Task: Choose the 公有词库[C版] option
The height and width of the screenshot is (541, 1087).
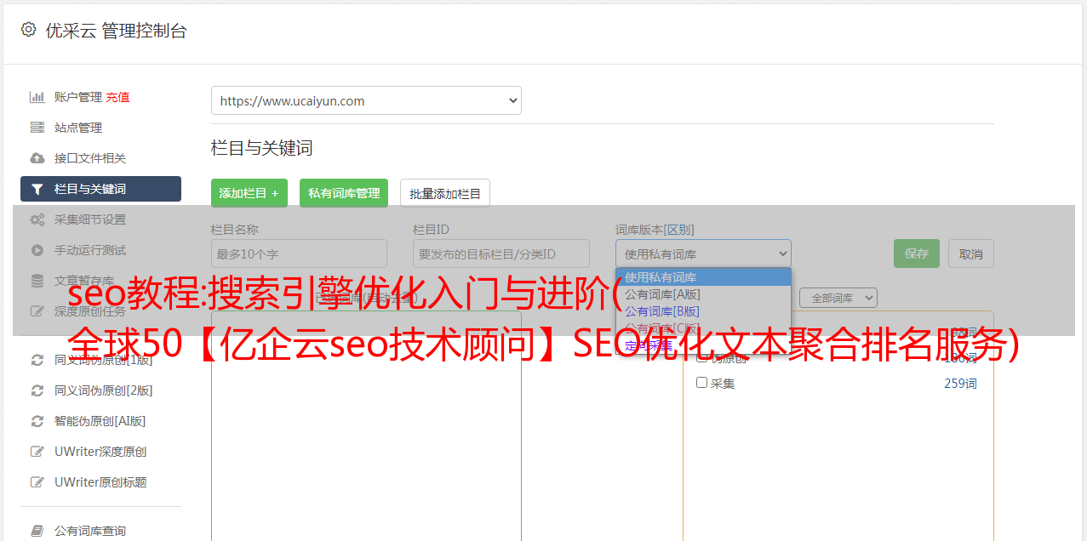Action: 703,328
